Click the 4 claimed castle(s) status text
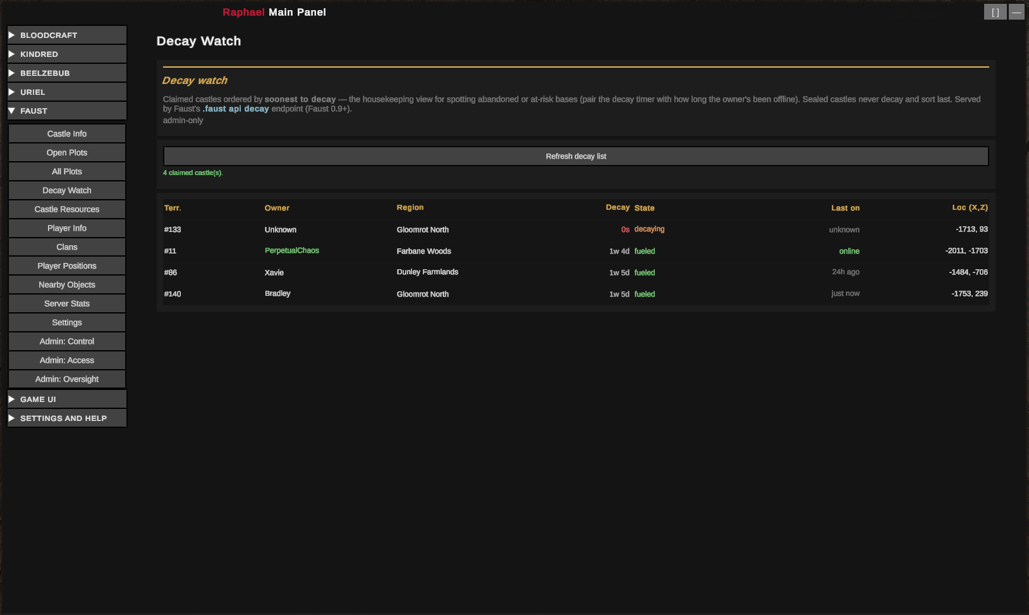This screenshot has width=1029, height=615. 193,173
